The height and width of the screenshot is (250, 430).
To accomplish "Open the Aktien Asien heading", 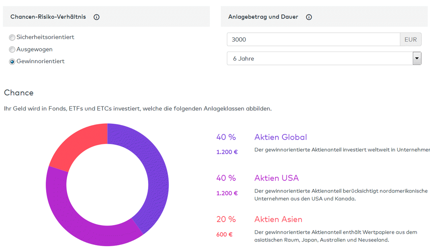I will [x=278, y=220].
